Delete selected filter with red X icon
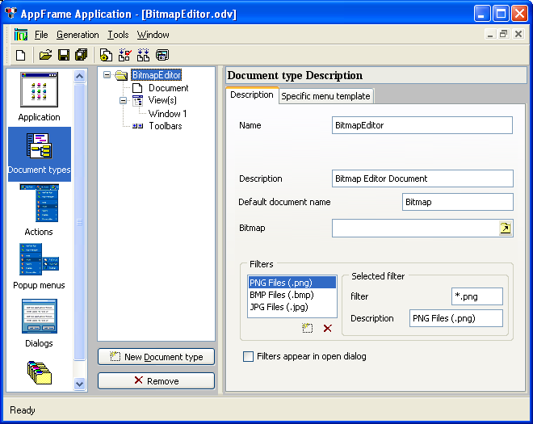The width and height of the screenshot is (533, 424). coord(327,328)
